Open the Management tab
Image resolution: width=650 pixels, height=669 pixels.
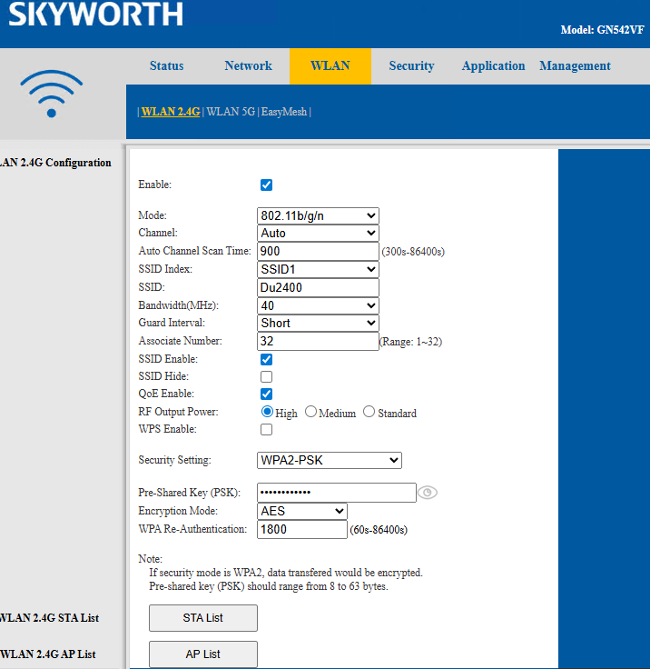point(575,65)
